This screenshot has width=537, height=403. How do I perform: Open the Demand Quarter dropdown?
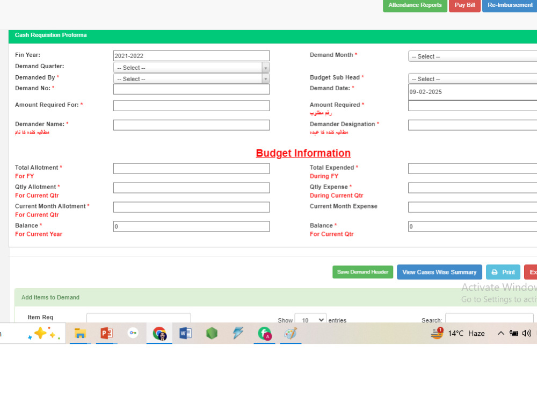click(x=192, y=68)
